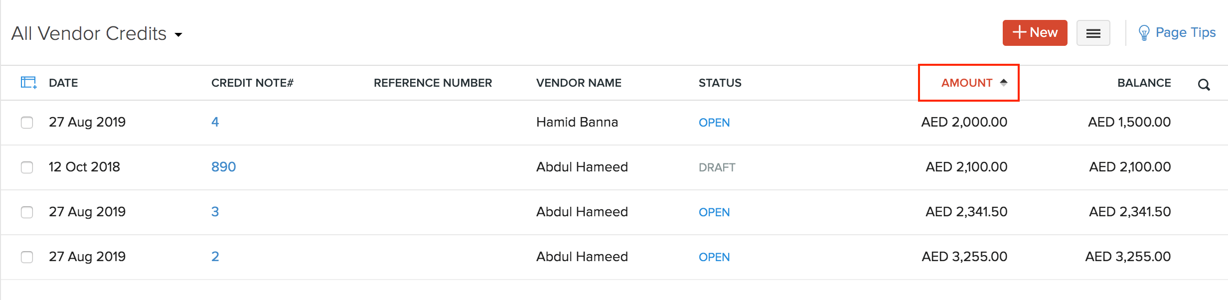The height and width of the screenshot is (300, 1228).
Task: Click the hamburger menu icon beside New
Action: [1093, 32]
